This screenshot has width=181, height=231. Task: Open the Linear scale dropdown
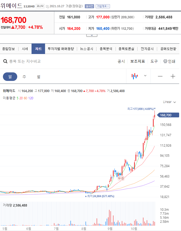(x=169, y=102)
